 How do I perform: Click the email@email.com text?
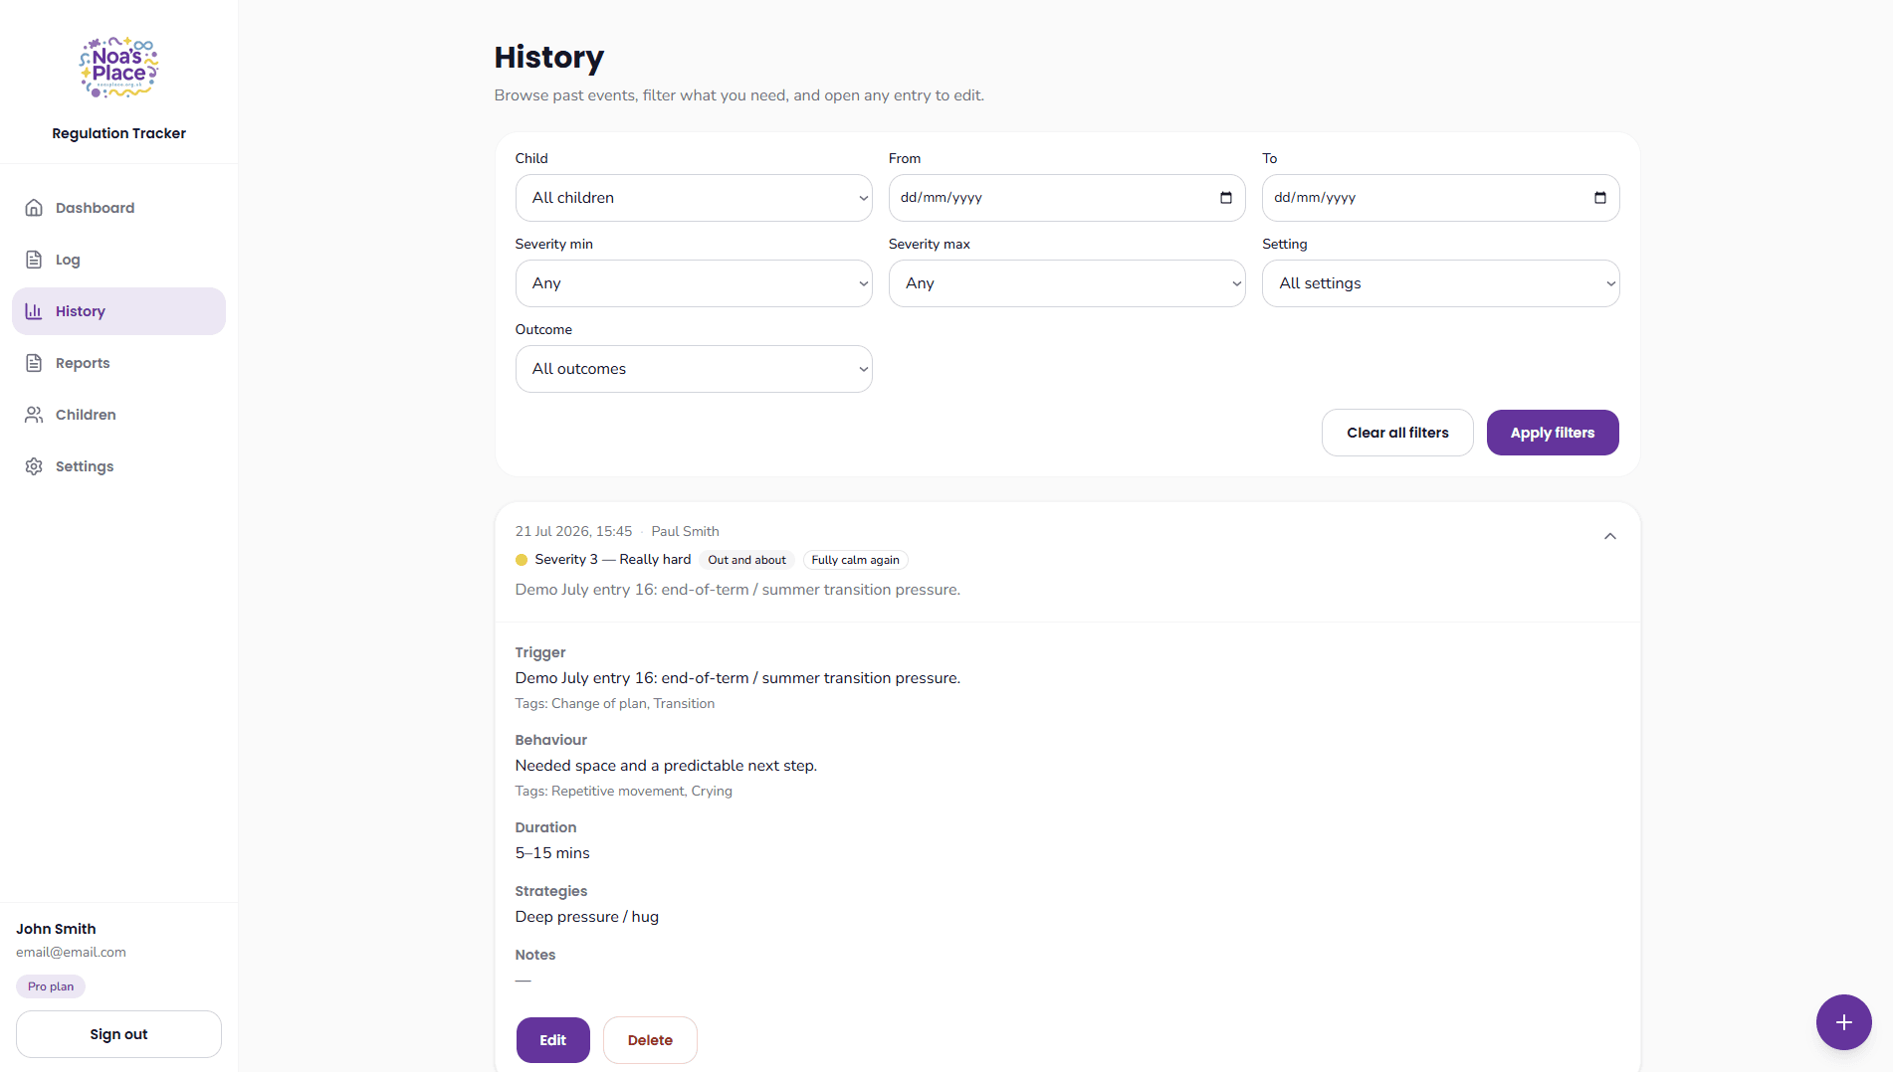(71, 952)
